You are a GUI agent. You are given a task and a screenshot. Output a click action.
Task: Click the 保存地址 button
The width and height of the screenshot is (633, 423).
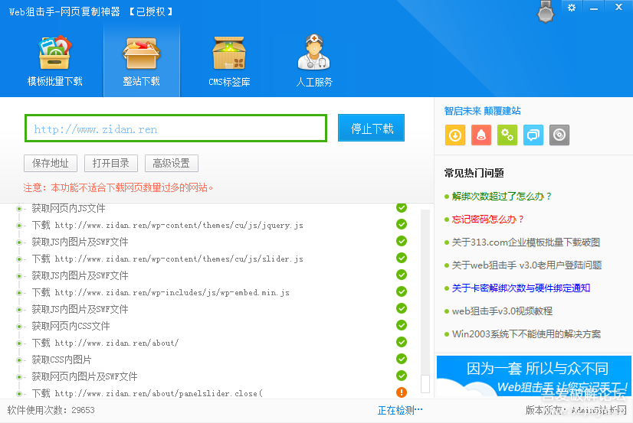pyautogui.click(x=51, y=163)
